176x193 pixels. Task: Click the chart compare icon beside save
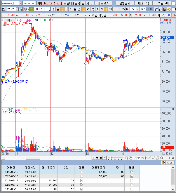161,9
